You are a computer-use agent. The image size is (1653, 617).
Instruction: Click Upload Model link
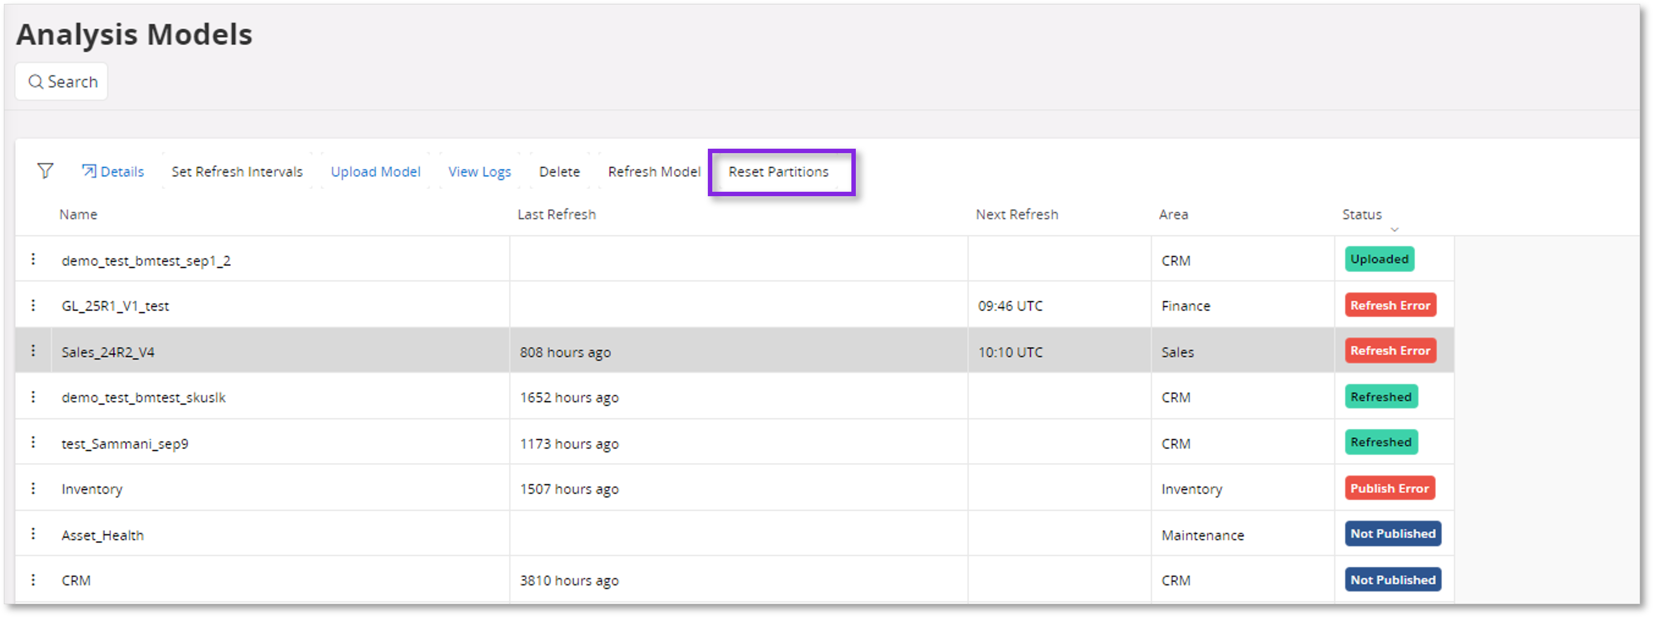[375, 172]
